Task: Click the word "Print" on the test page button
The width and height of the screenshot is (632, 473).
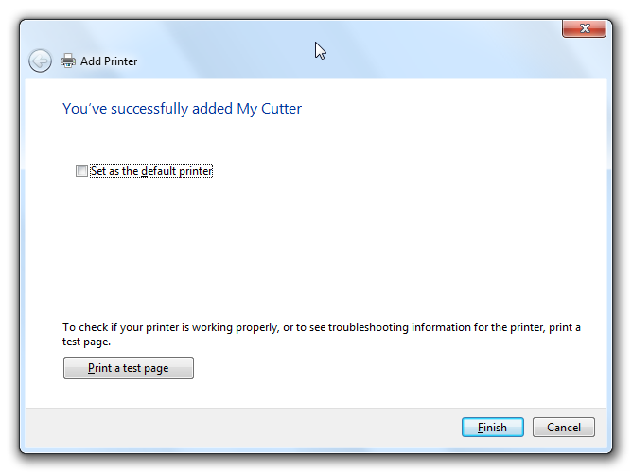Action: [x=99, y=368]
